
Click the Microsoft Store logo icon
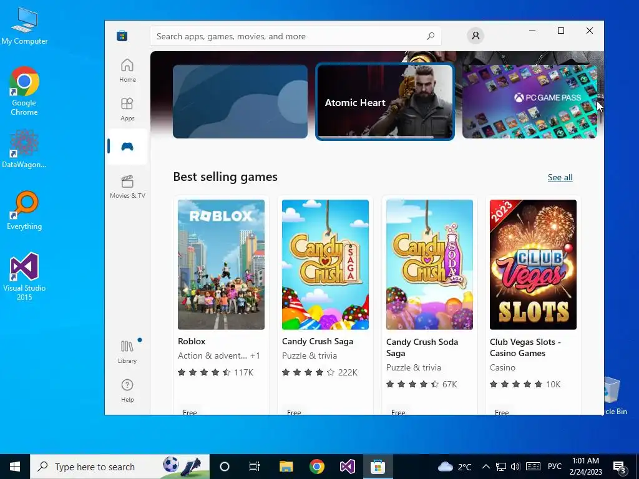[x=122, y=36]
